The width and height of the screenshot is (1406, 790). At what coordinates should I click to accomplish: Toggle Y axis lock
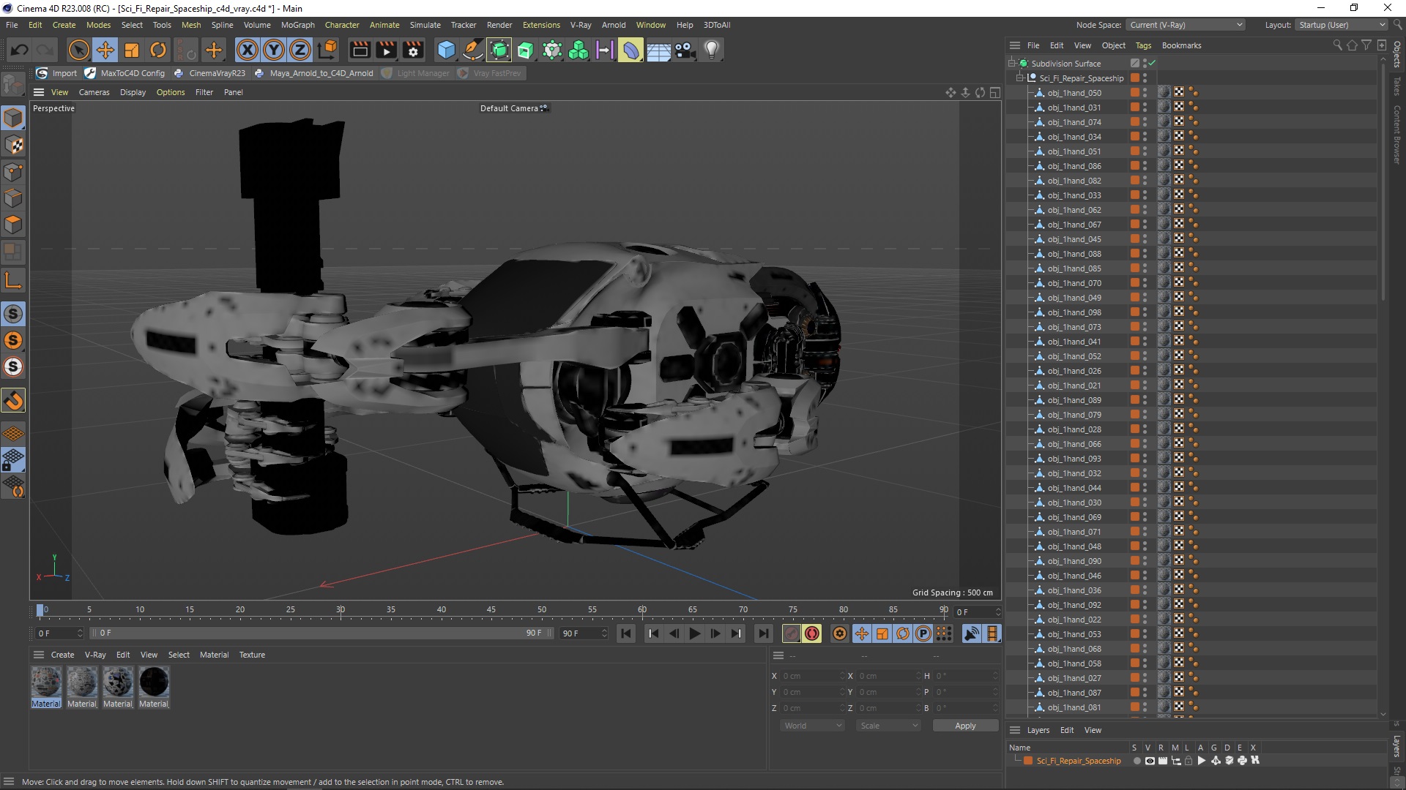(x=274, y=50)
